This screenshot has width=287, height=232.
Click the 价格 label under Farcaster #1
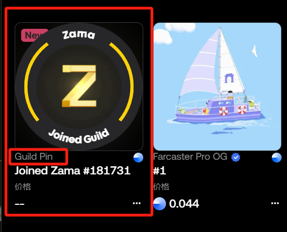click(161, 187)
